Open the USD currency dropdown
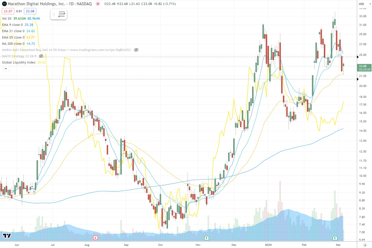372x248 pixels. tap(364, 4)
